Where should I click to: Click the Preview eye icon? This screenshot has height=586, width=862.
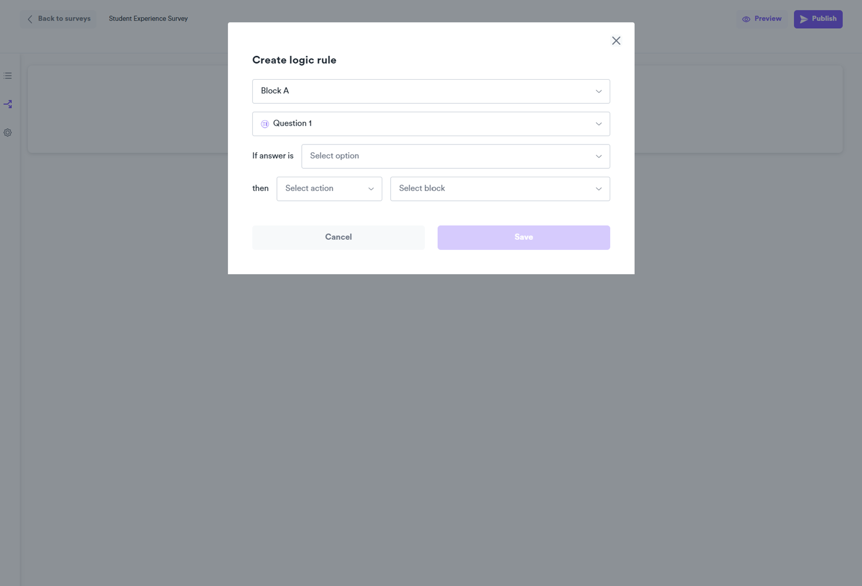coord(746,19)
